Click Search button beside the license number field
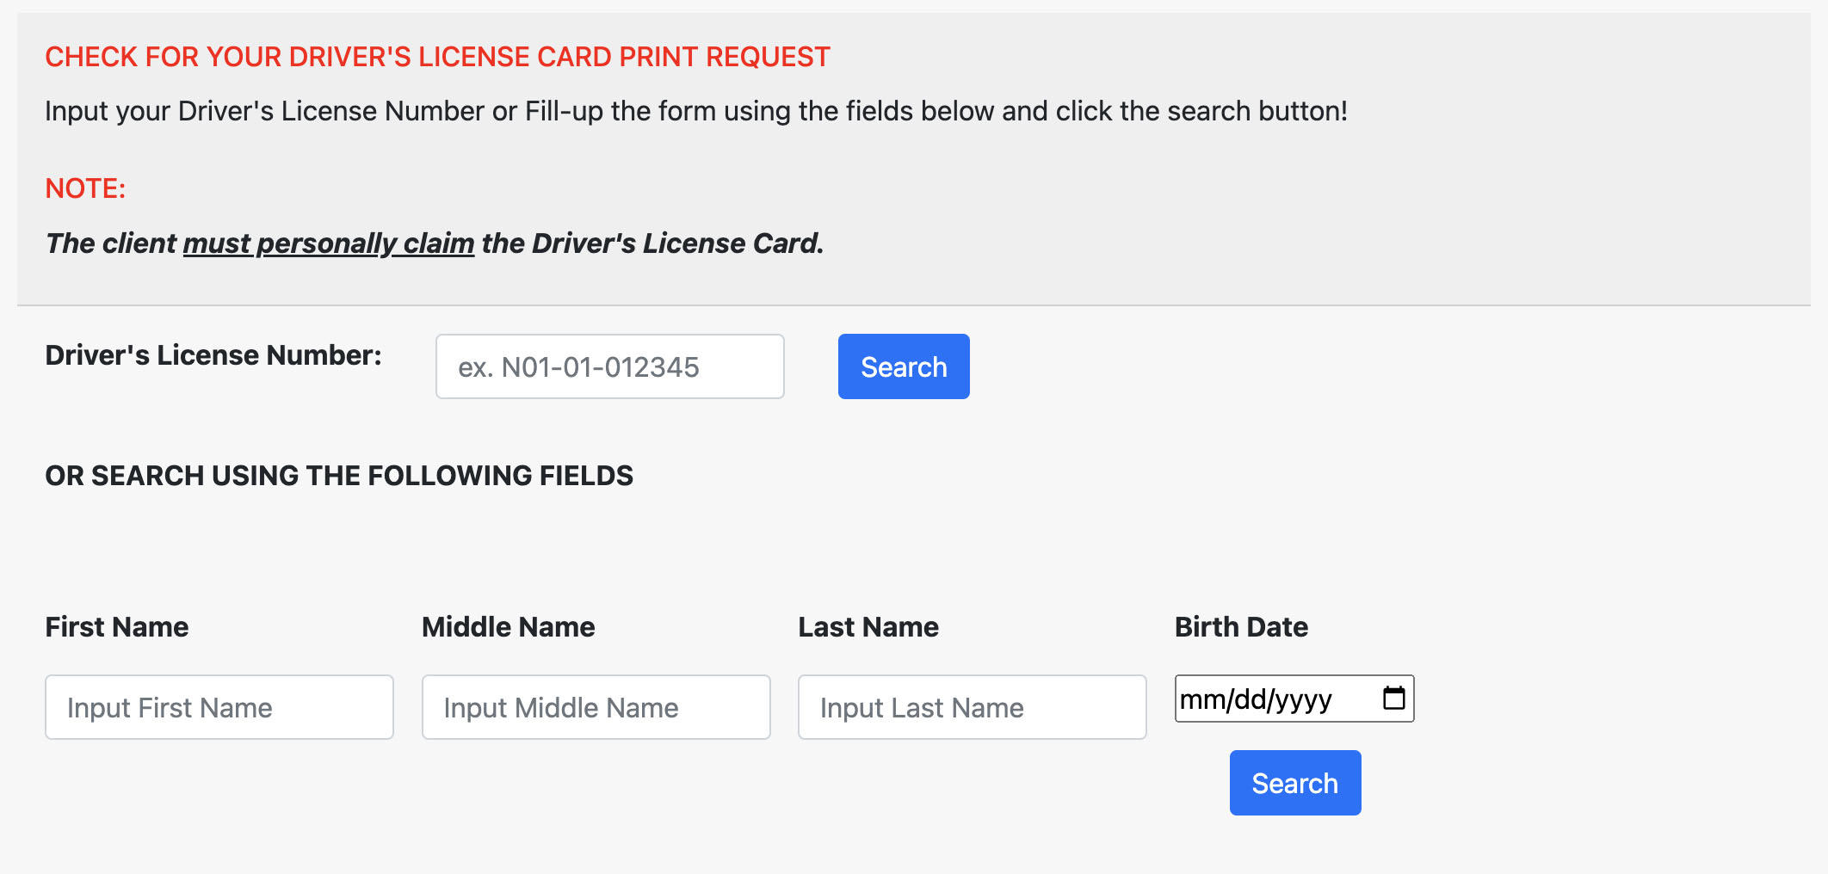1828x874 pixels. (904, 366)
